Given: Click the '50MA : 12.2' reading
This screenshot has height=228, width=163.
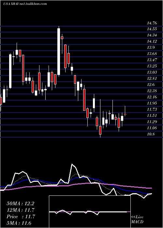Looking at the screenshot, I should pyautogui.click(x=21, y=204).
